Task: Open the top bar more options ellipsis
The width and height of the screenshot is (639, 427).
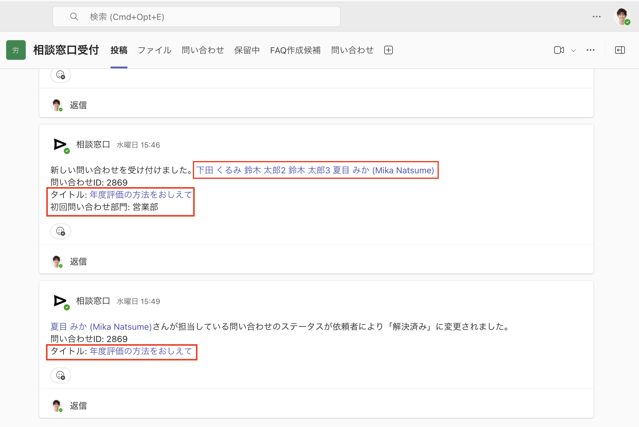Action: (596, 17)
